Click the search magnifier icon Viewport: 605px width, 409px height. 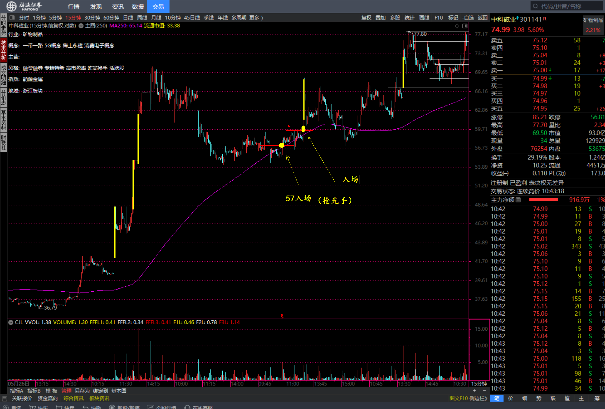(535, 6)
